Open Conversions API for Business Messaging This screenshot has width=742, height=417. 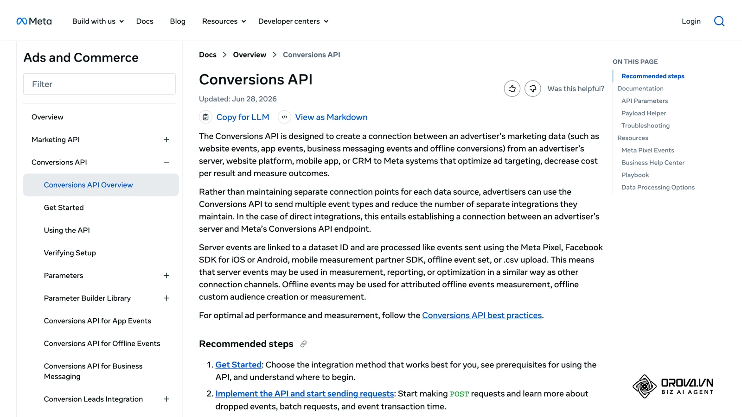(93, 371)
